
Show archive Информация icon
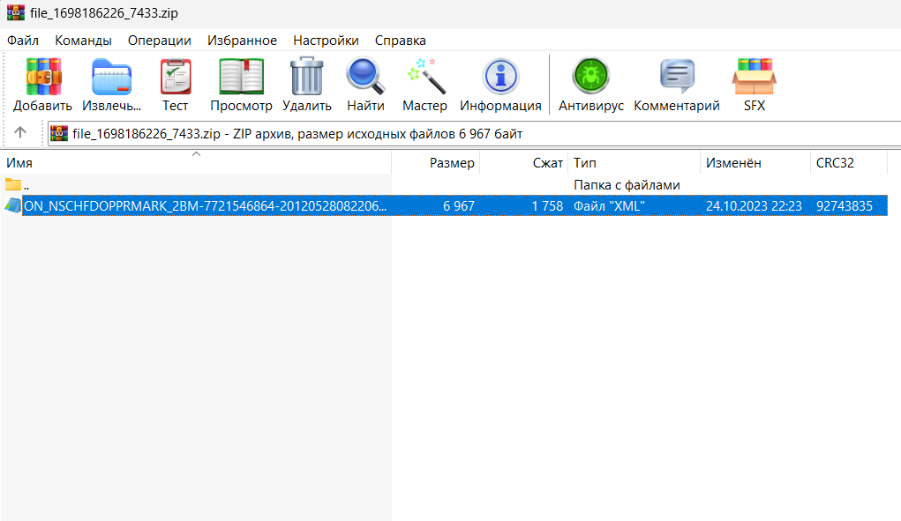click(500, 77)
